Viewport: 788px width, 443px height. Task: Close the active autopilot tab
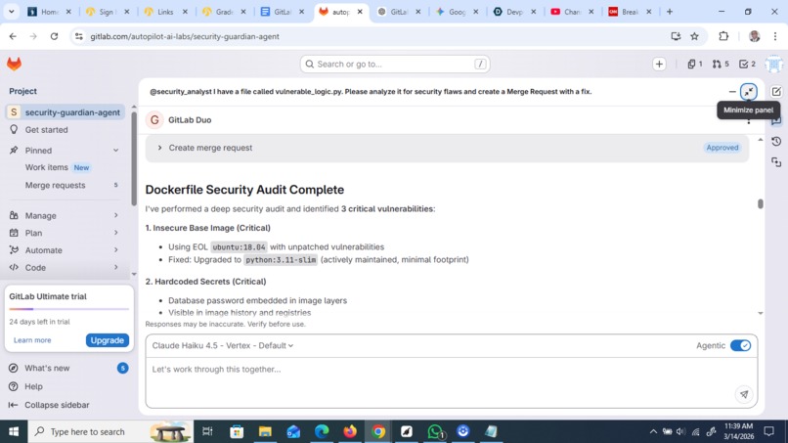360,12
